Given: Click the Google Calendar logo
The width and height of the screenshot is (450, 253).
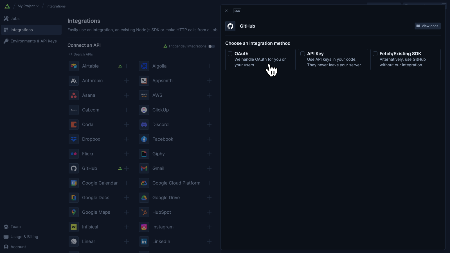Looking at the screenshot, I should coord(74,183).
